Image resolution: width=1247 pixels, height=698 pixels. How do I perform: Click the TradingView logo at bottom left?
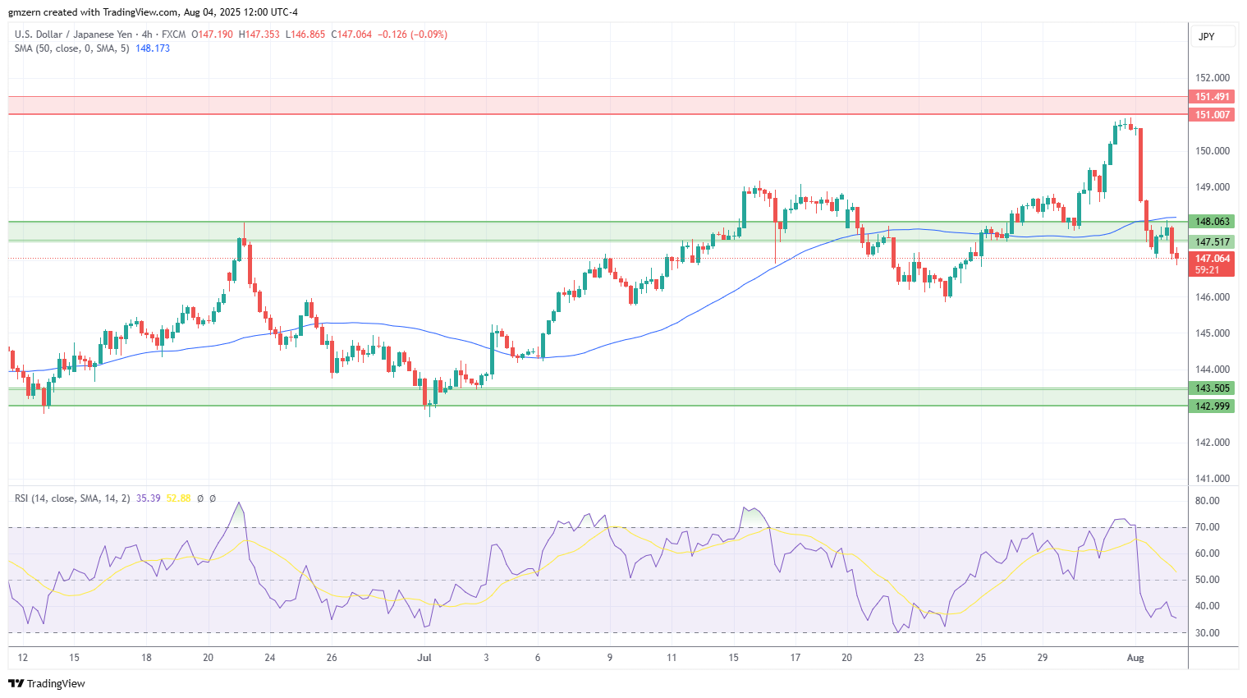pyautogui.click(x=47, y=683)
